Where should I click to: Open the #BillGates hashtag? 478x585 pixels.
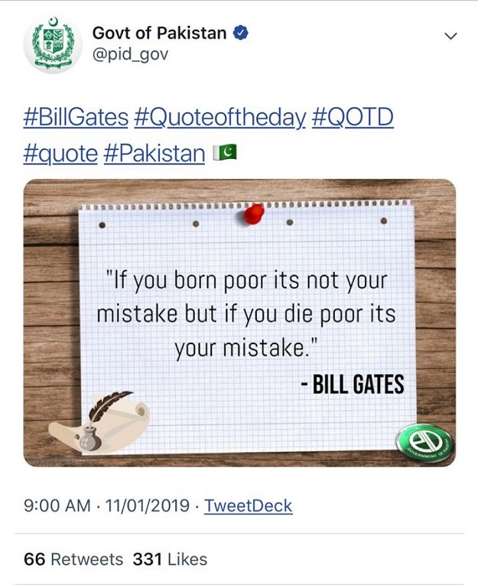76,119
